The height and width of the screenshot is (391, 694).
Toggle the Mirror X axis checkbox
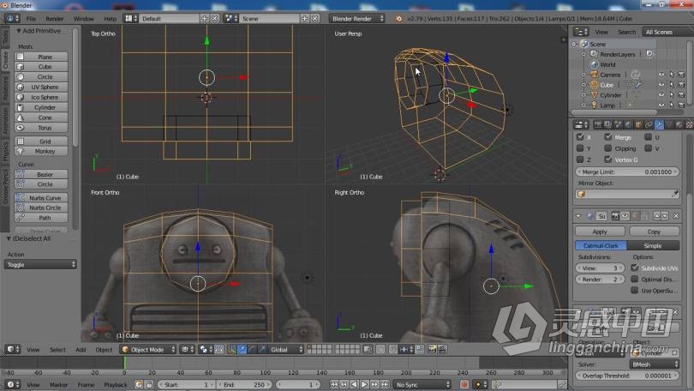point(580,137)
